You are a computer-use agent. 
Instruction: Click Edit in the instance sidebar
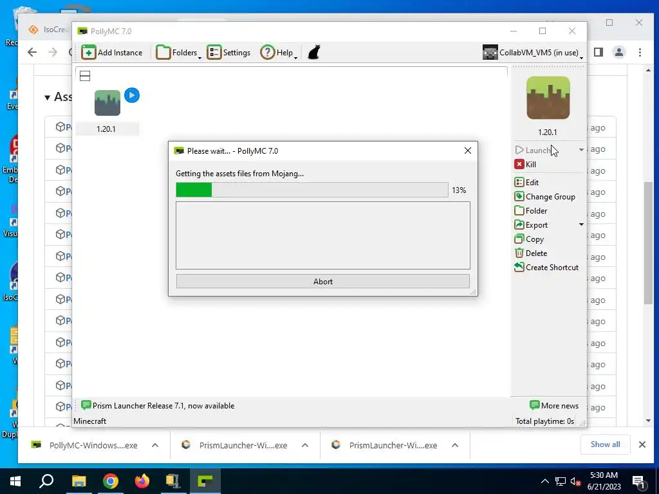526,182
